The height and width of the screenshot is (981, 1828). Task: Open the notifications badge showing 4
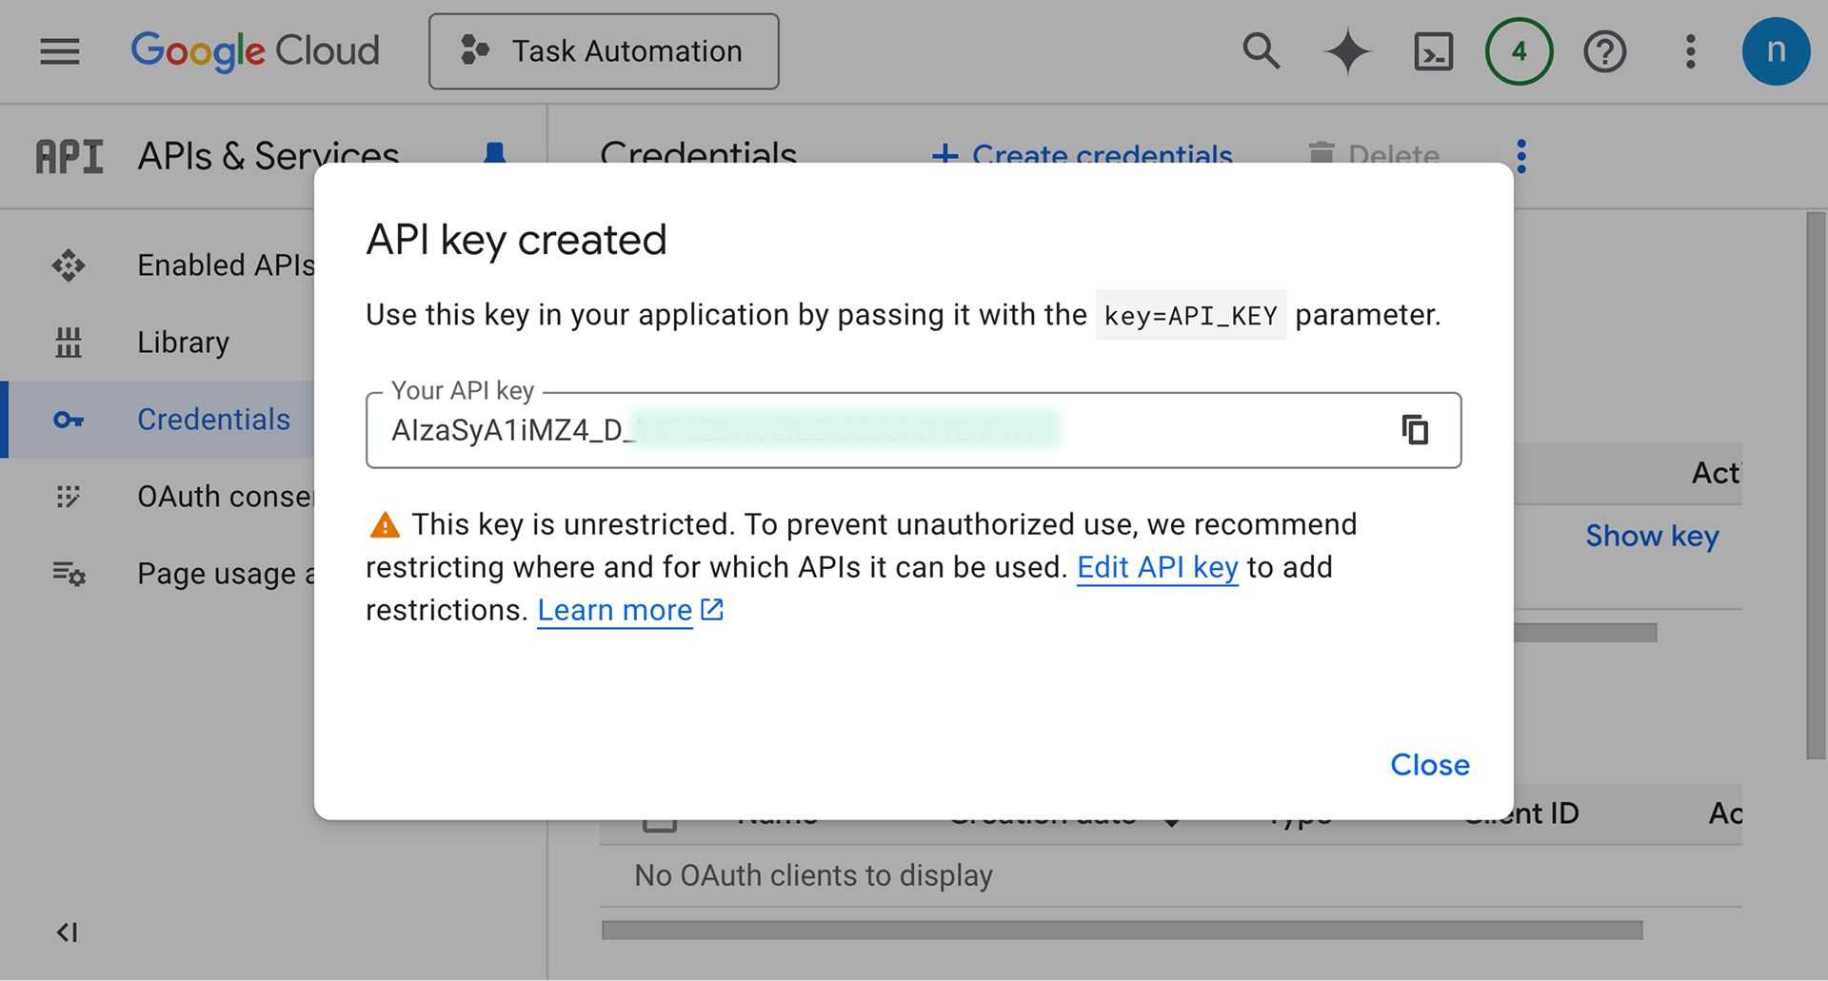point(1519,51)
